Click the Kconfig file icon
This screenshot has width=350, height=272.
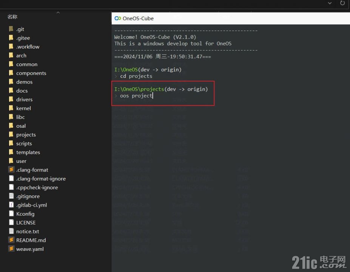coord(11,213)
